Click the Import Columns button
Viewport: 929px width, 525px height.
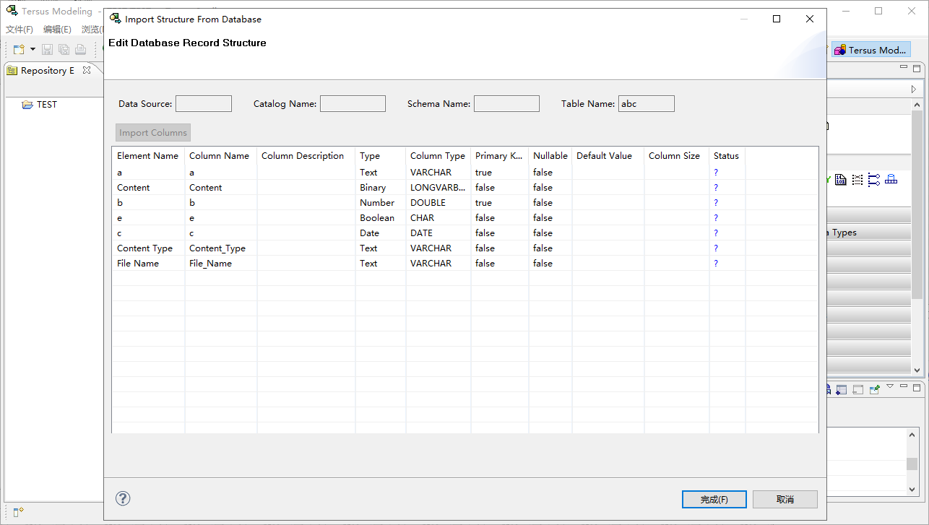click(153, 133)
